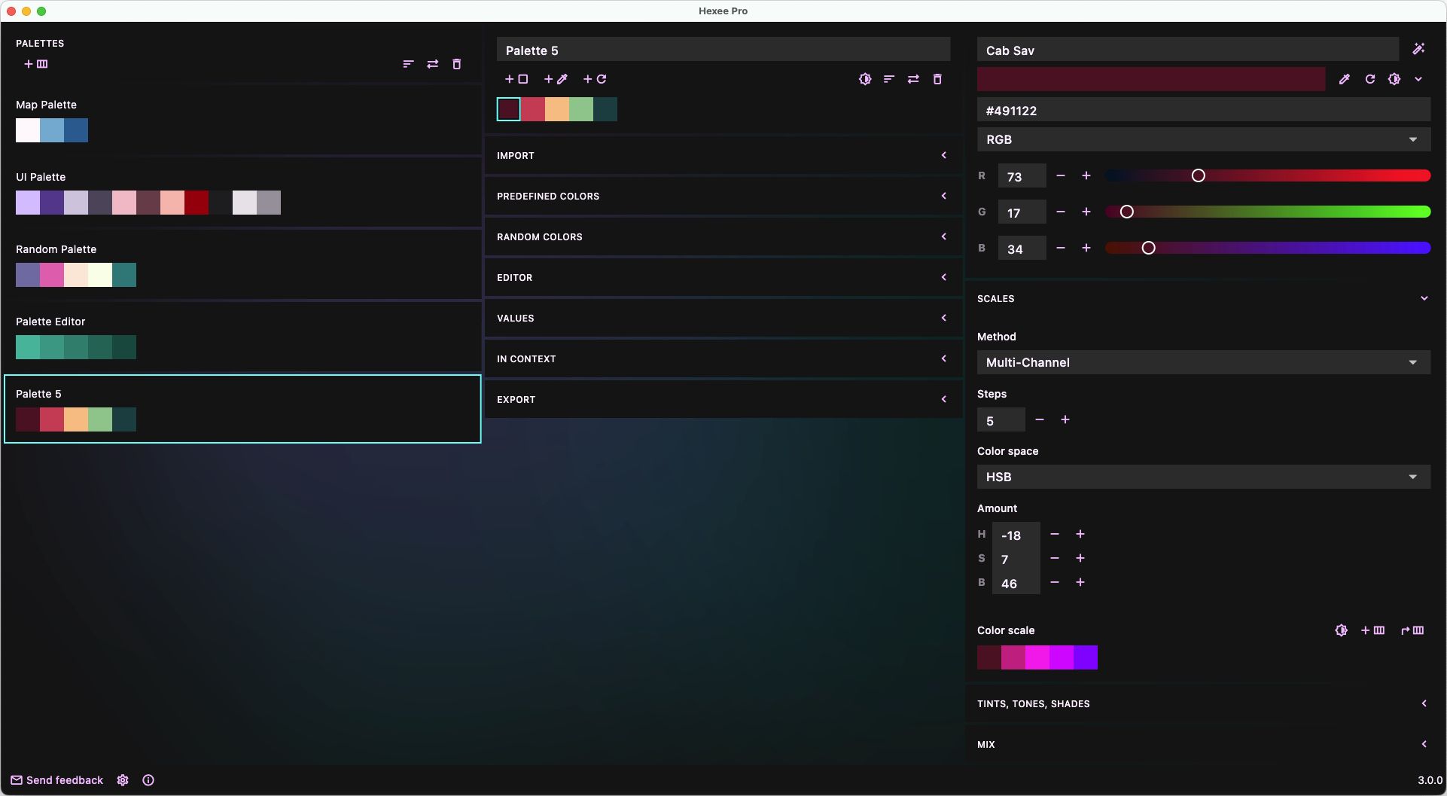
Task: Increase Steps with the plus button
Action: tap(1065, 419)
